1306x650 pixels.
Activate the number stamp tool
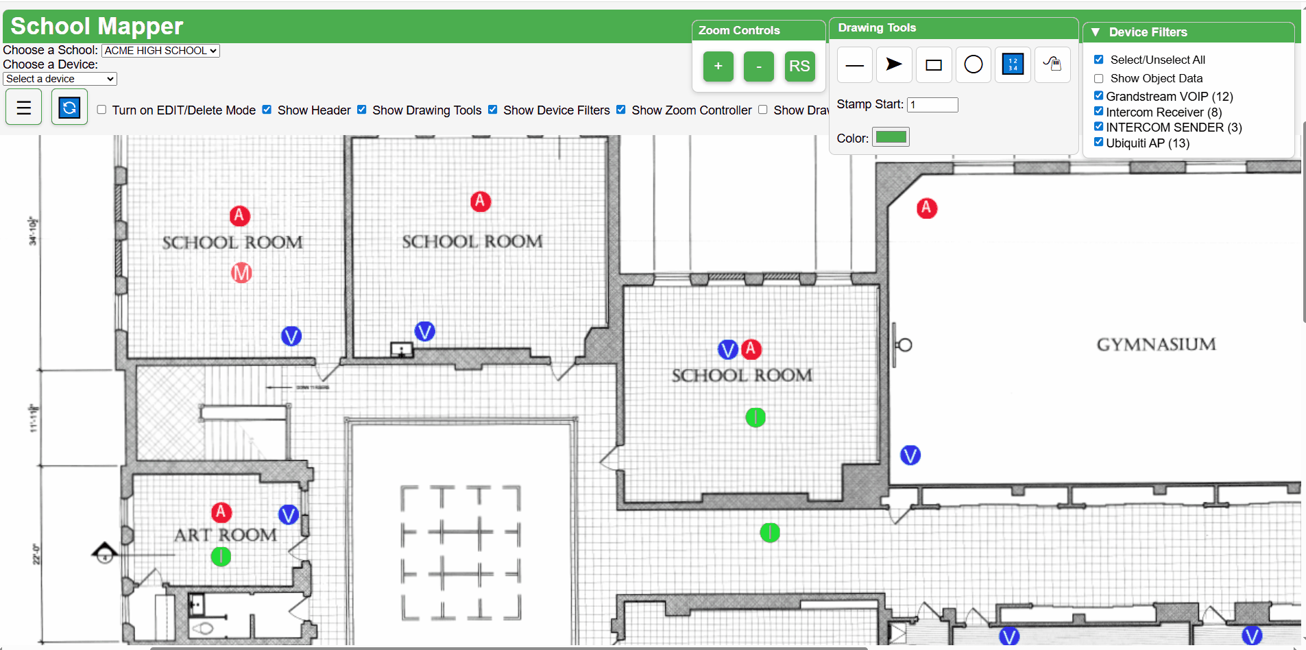[x=1013, y=65]
